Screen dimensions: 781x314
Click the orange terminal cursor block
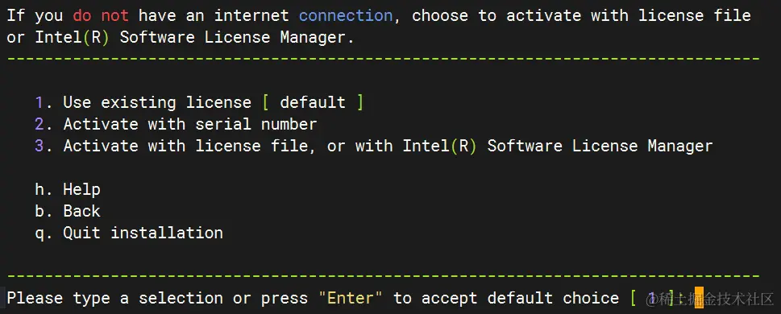tap(699, 298)
